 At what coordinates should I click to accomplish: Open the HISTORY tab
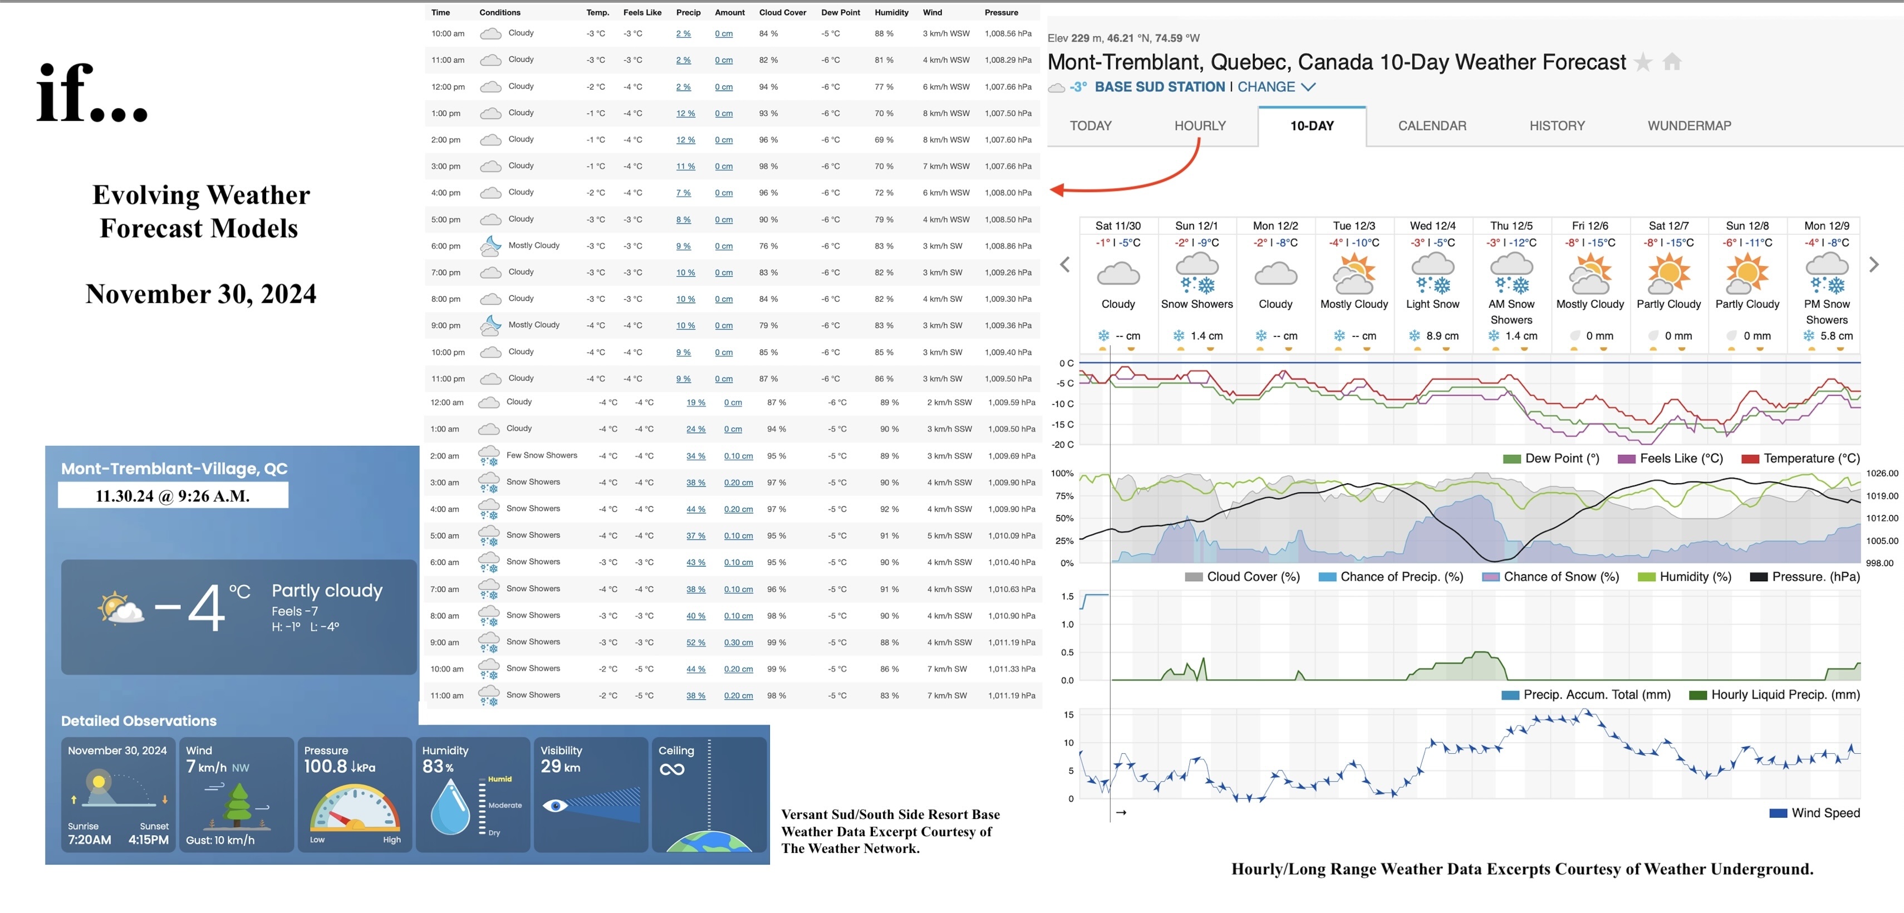point(1557,126)
